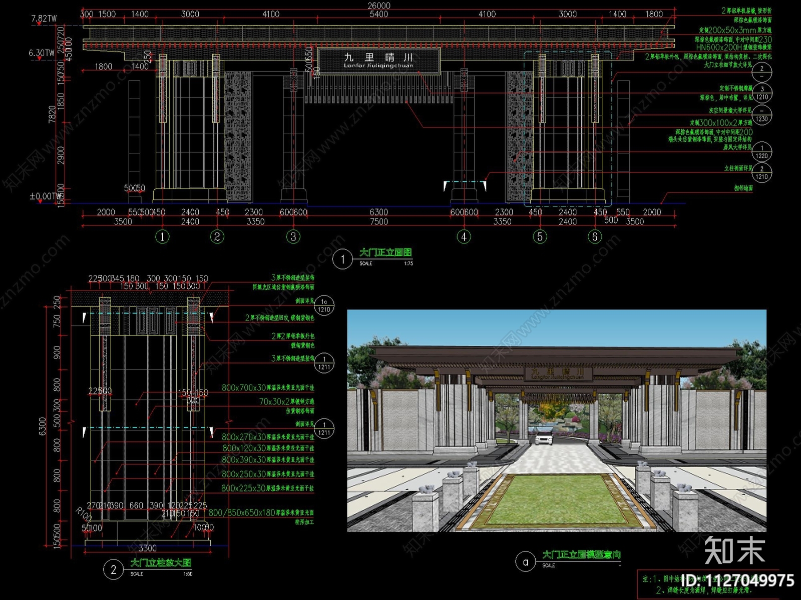Click the 26000 overall dimension text

point(379,5)
